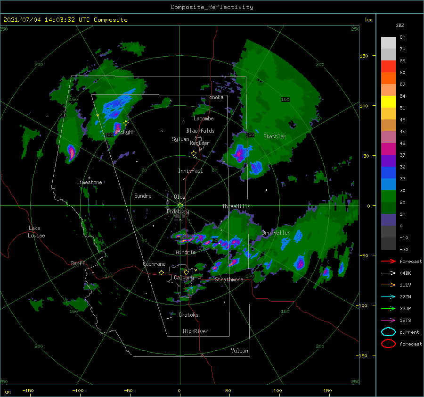The image size is (424, 397).
Task: Select the Okotoks town label
Action: (188, 315)
